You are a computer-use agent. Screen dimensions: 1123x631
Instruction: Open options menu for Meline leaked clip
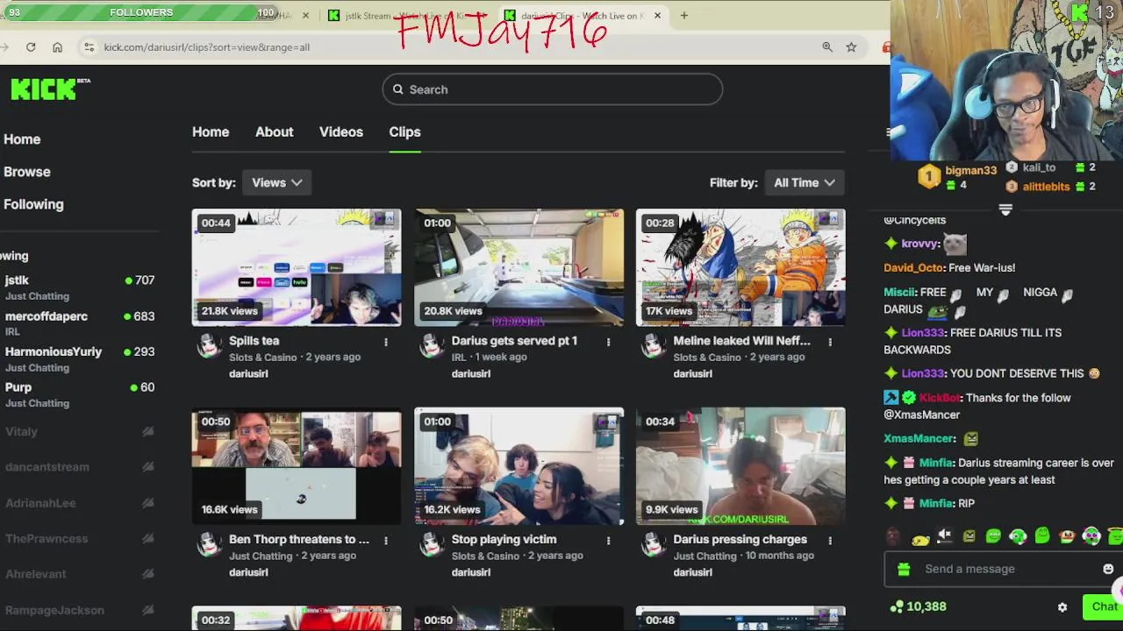point(830,342)
